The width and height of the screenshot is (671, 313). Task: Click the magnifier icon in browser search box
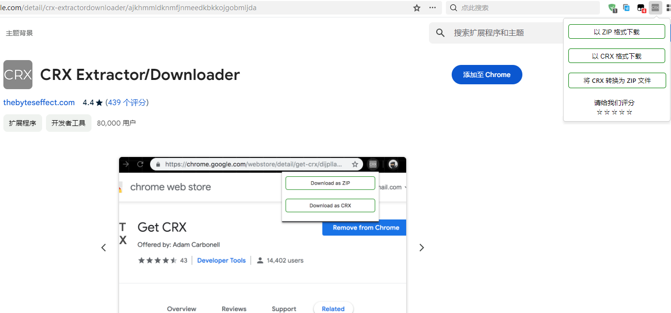[x=454, y=8]
